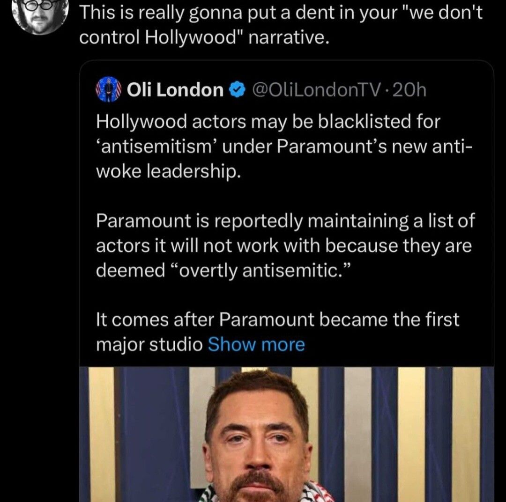Click the "major studio" text before Show more
Viewport: 506px width, 502px height.
coord(149,345)
